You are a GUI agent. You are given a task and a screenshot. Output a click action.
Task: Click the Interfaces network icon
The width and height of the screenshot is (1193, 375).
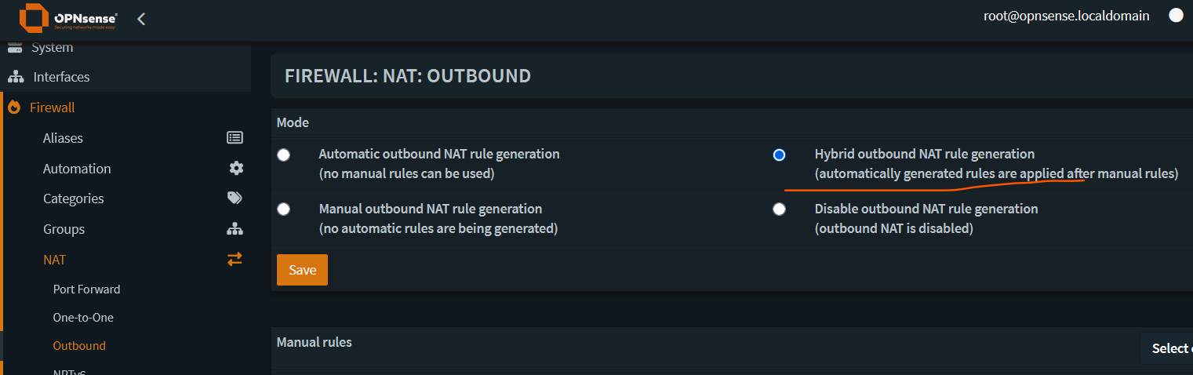tap(16, 77)
